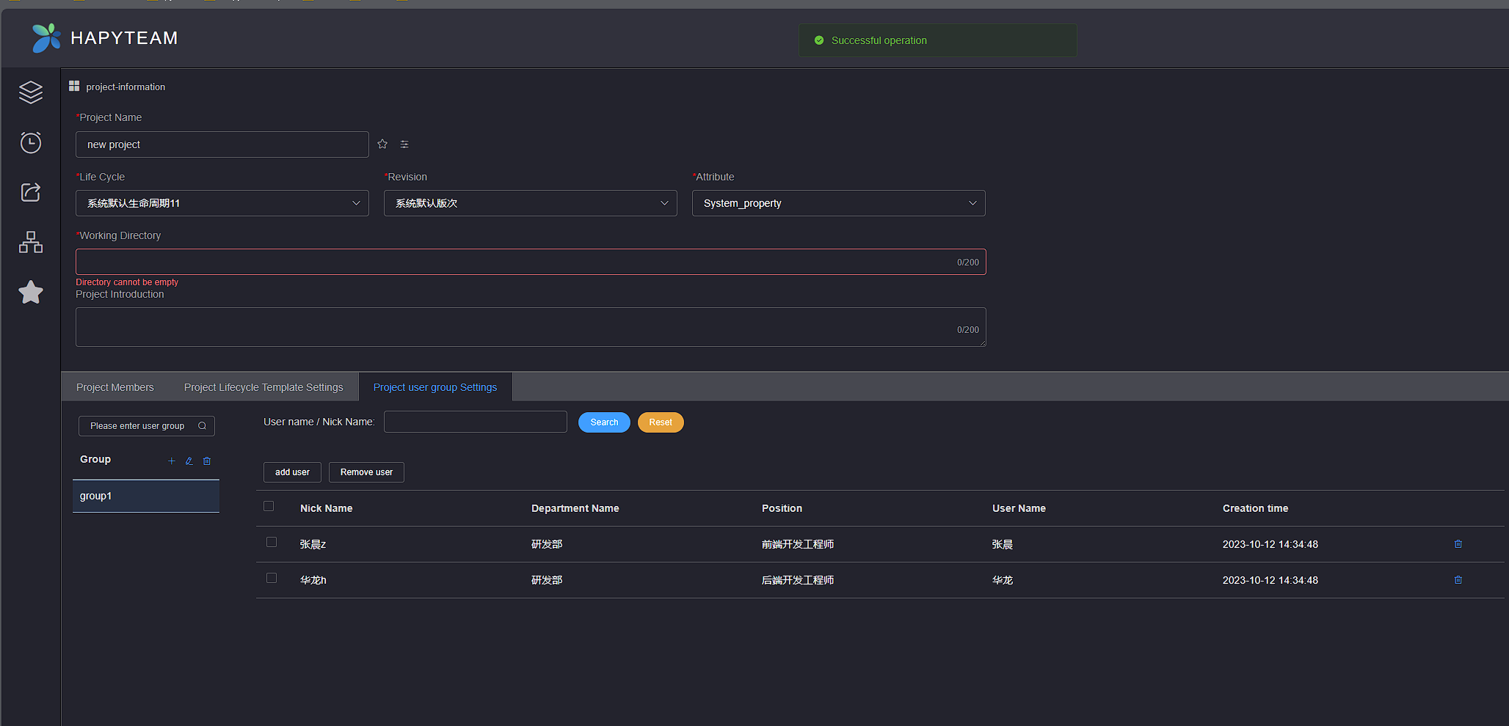Open the Attribute System_property dropdown
1509x726 pixels.
pos(839,203)
